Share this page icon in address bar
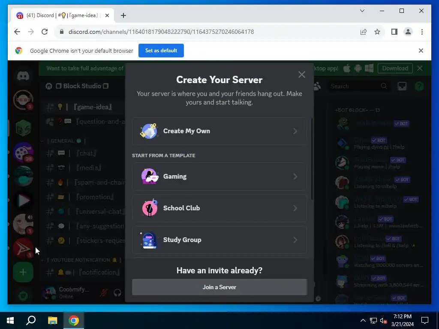Image resolution: width=439 pixels, height=329 pixels. 364,32
